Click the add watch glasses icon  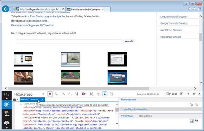coord(191,105)
